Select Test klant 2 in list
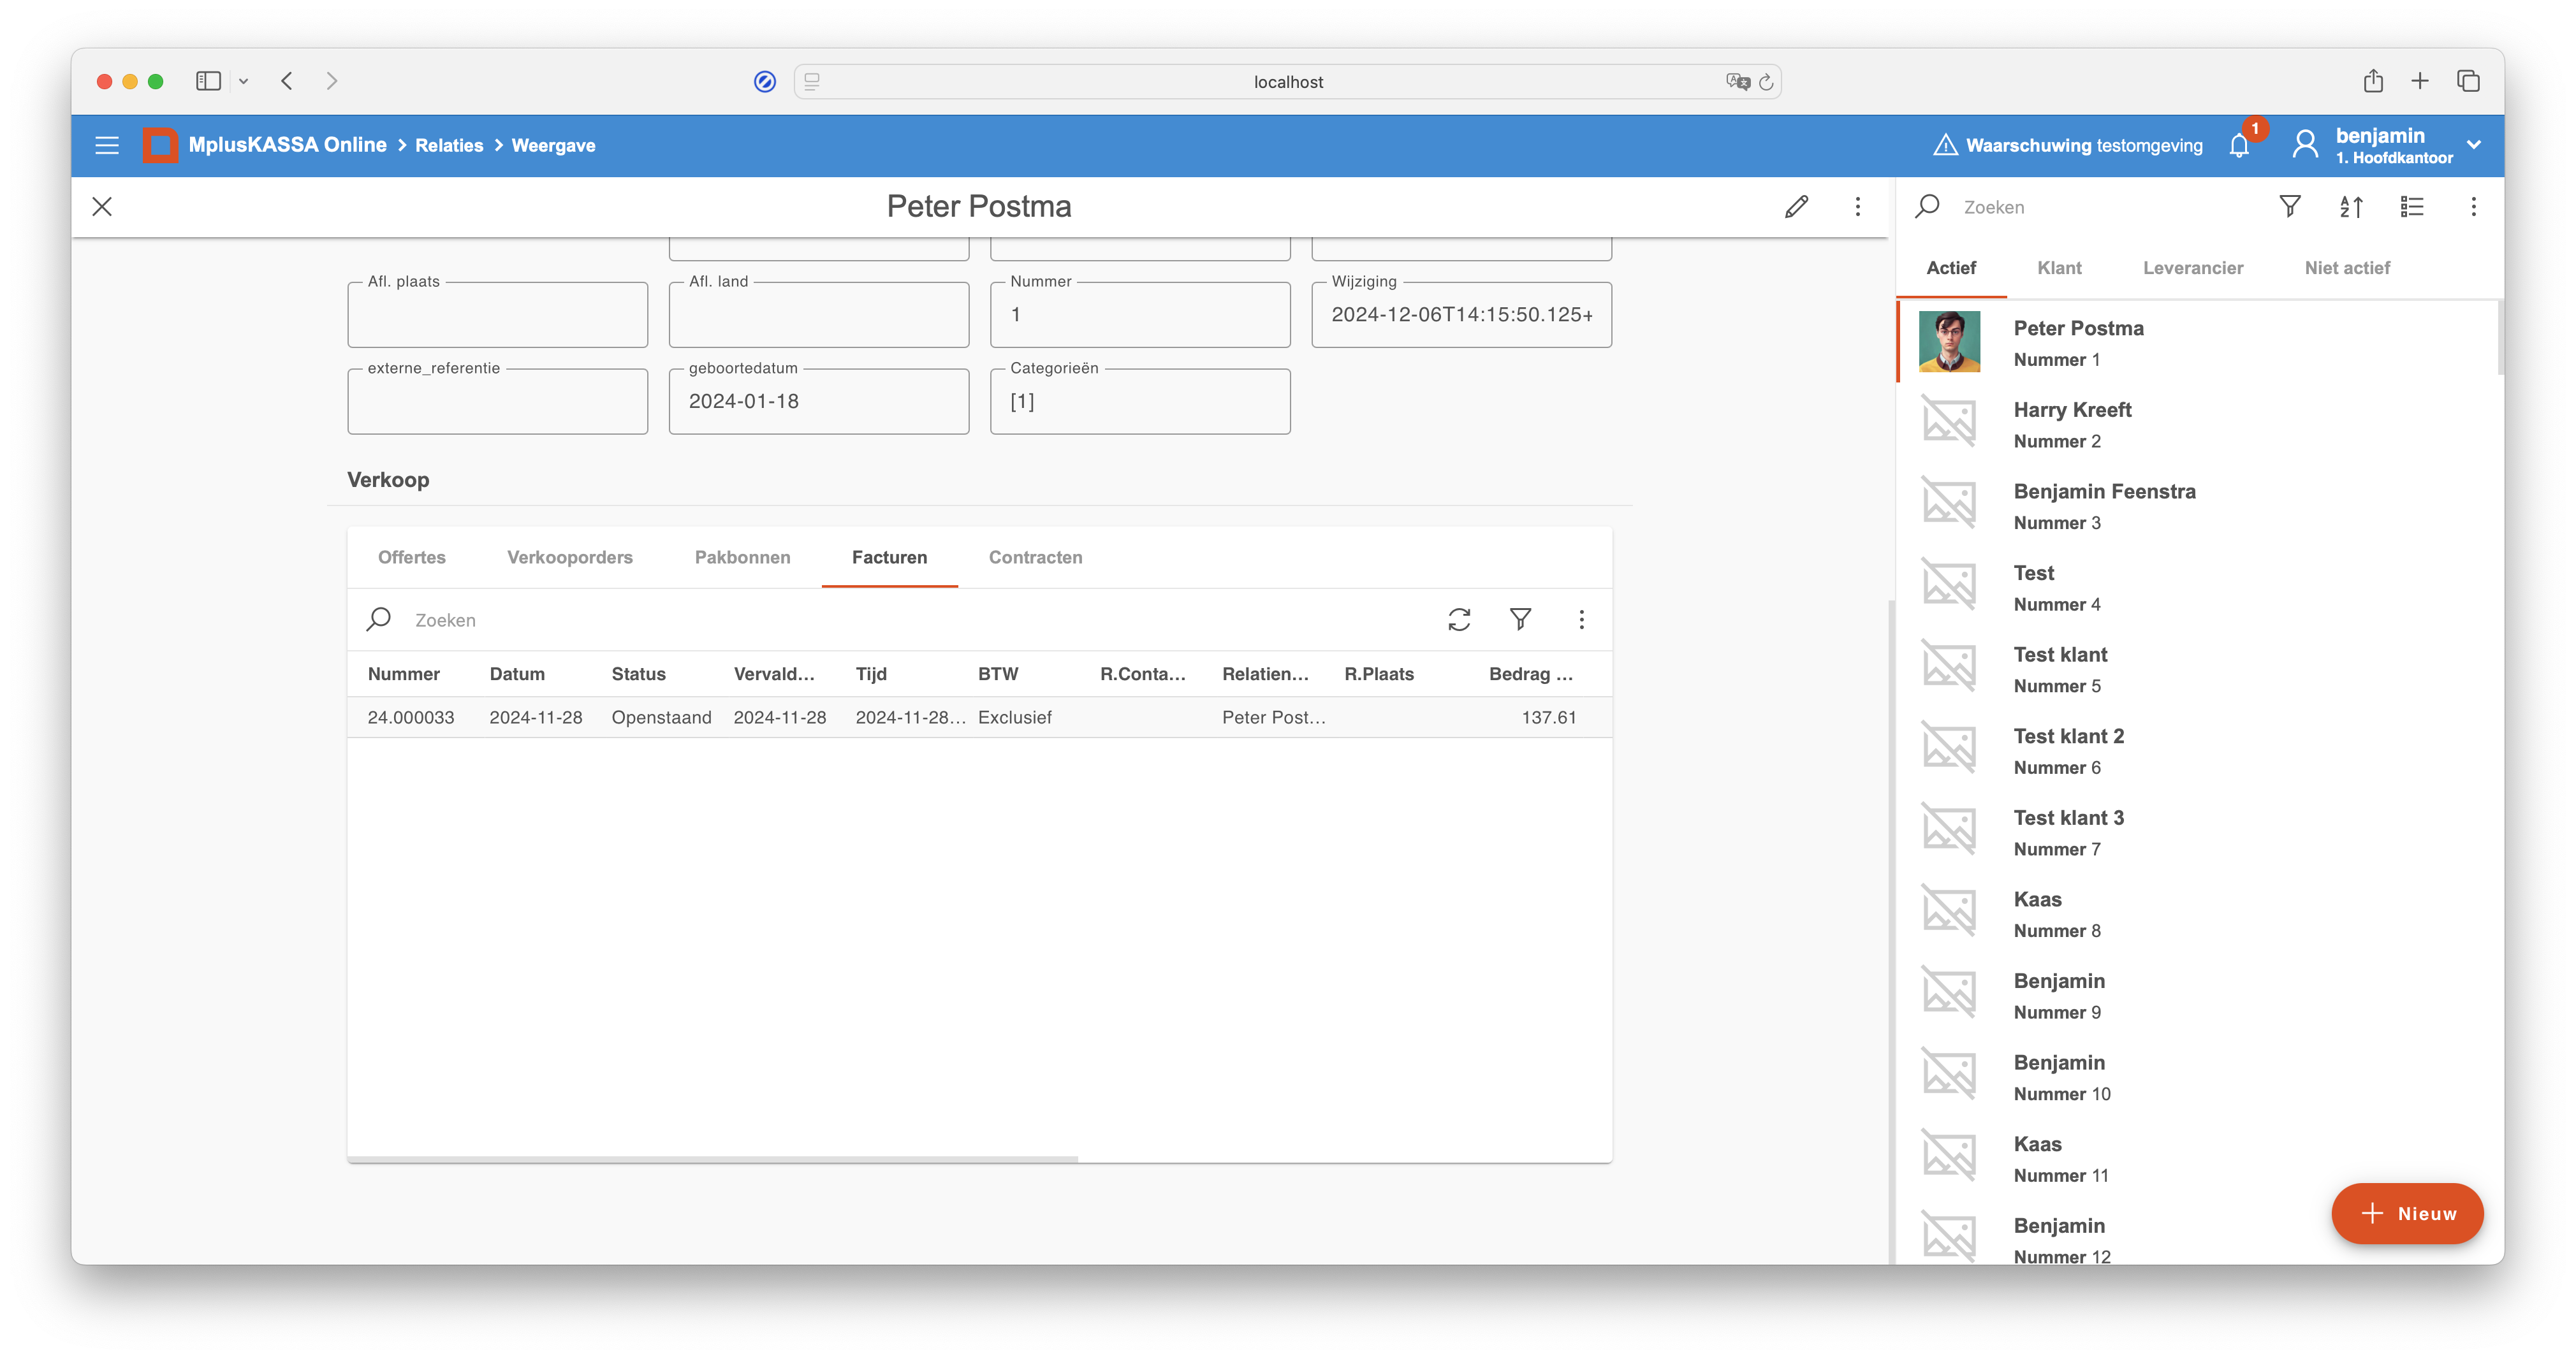This screenshot has height=1359, width=2576. (2197, 751)
